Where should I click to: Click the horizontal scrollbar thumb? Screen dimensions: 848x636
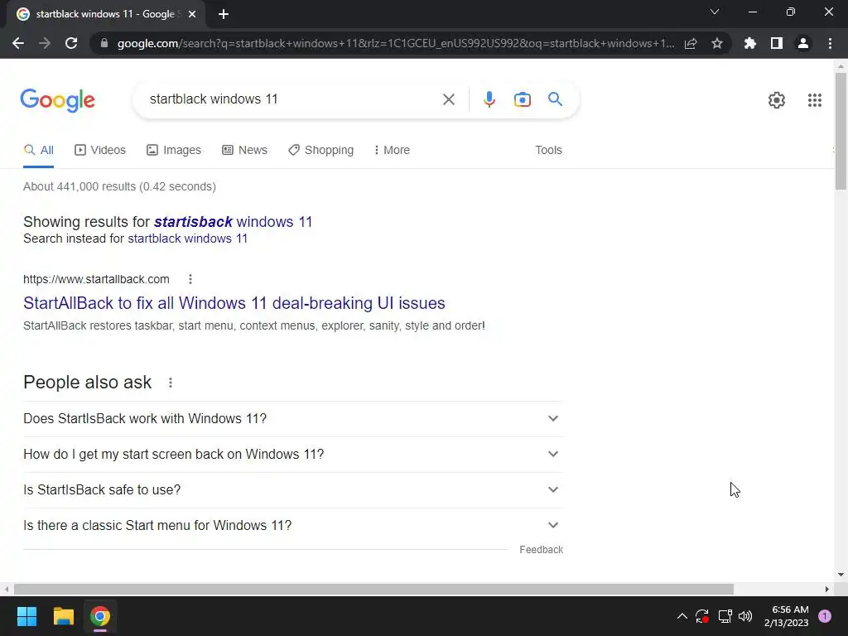tap(373, 589)
